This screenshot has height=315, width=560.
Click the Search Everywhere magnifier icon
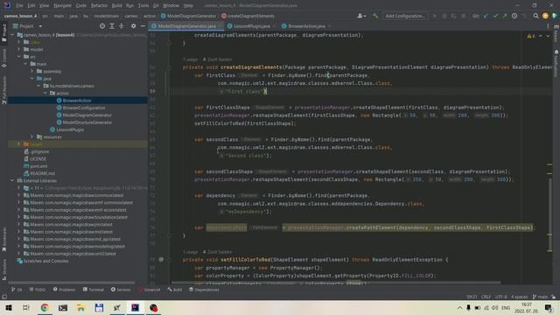pos(535,16)
